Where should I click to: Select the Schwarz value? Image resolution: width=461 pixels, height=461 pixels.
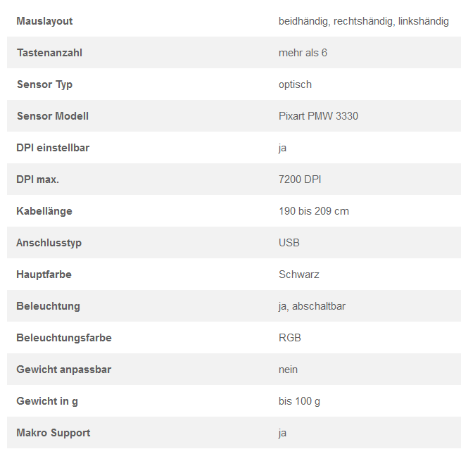coord(298,274)
